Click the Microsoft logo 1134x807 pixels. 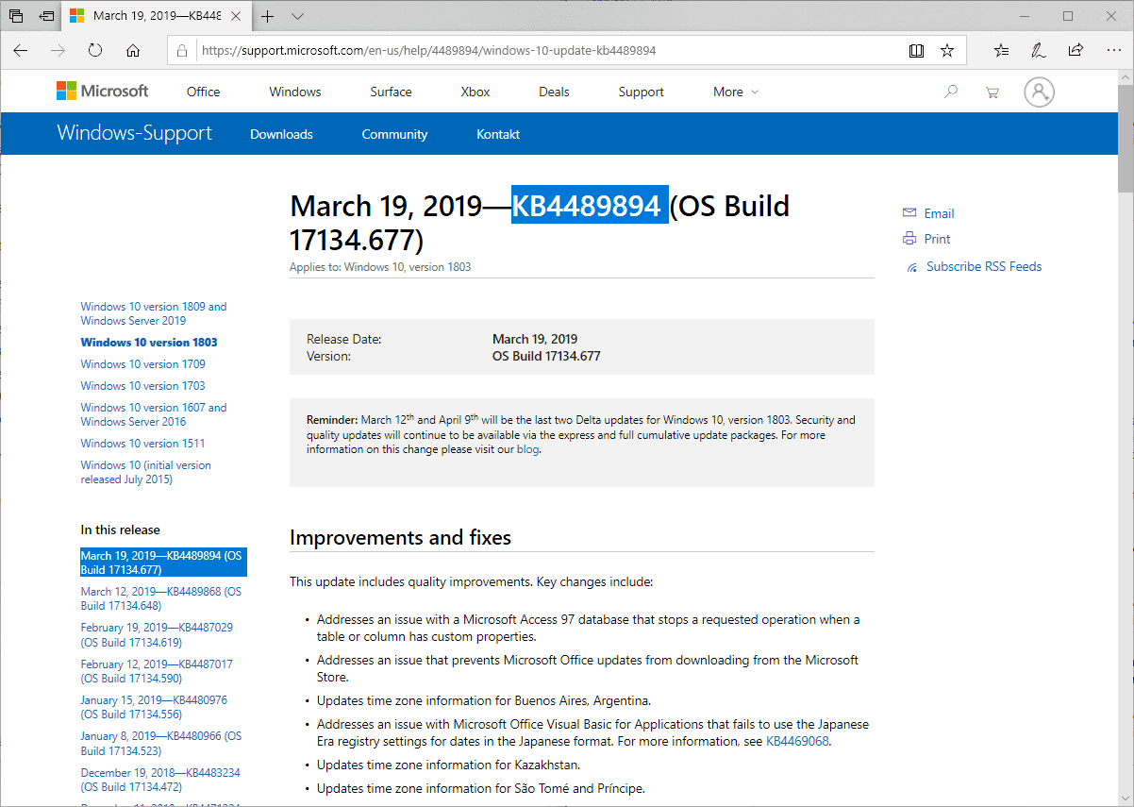(103, 92)
